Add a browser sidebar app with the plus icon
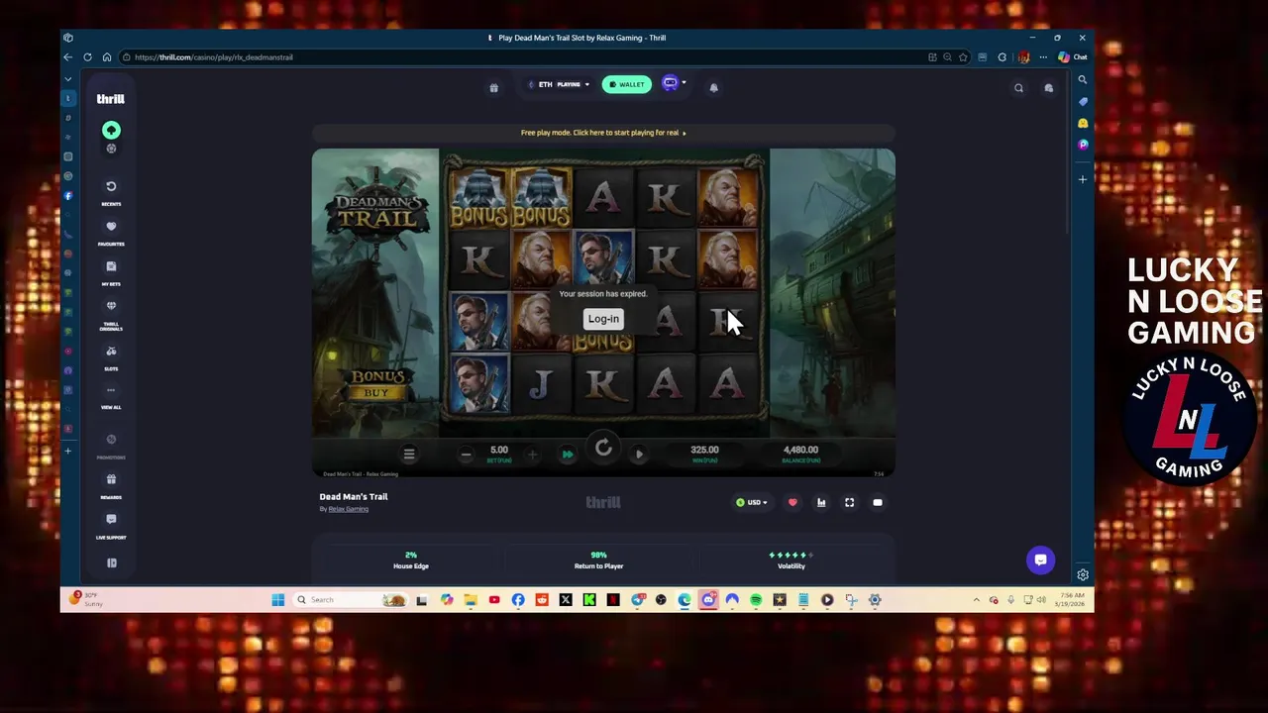Screen dimensions: 1268x713 click(x=1083, y=179)
